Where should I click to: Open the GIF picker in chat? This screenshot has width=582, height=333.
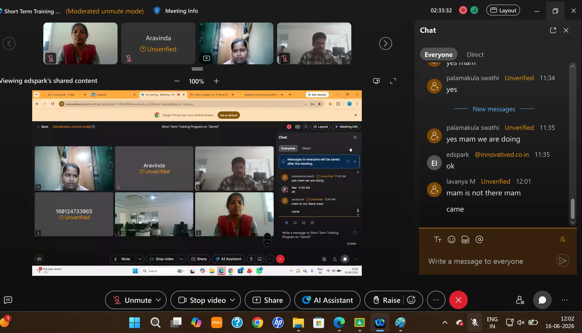coord(465,240)
